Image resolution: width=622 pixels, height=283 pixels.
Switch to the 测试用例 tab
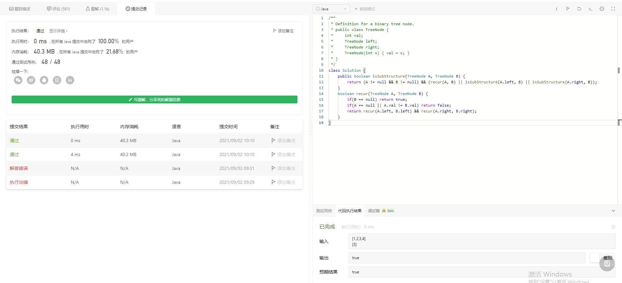point(324,211)
